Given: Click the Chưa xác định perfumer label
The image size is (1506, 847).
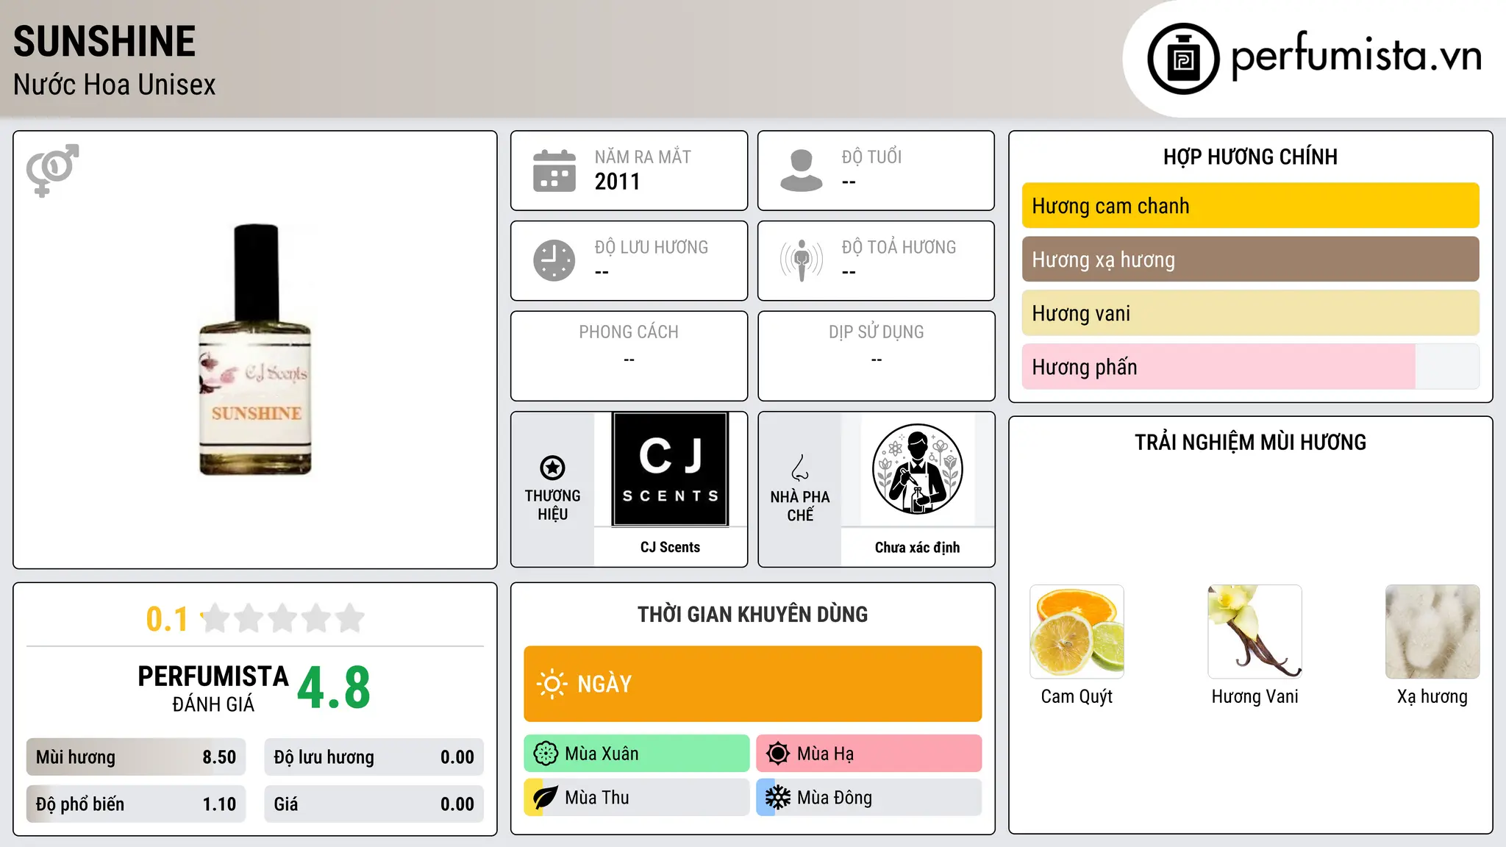Looking at the screenshot, I should click(x=917, y=547).
